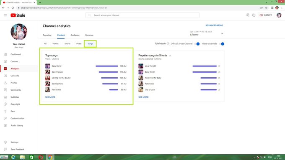This screenshot has height=160, width=285.
Task: Toggle the Official Artist Channel switch
Action: click(x=197, y=44)
